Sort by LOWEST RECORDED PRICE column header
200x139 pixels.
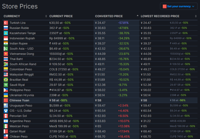160,16
